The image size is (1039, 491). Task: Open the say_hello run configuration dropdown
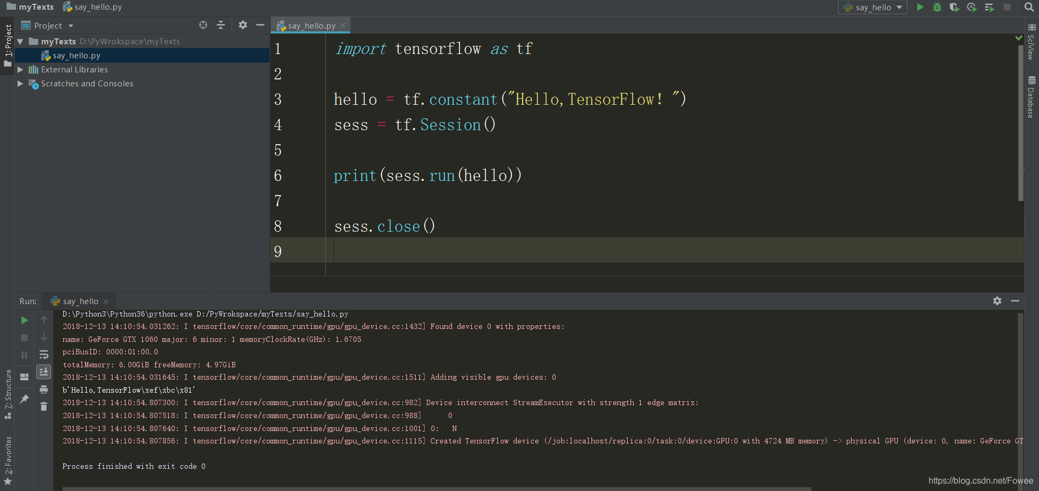[873, 7]
